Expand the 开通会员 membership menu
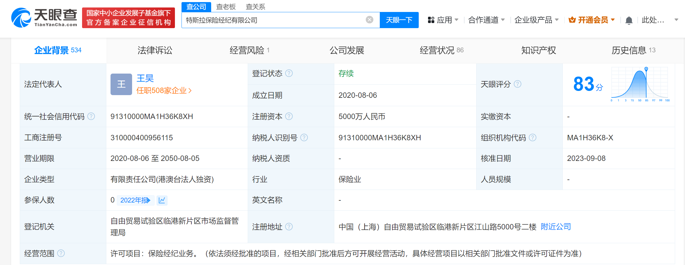 [592, 20]
